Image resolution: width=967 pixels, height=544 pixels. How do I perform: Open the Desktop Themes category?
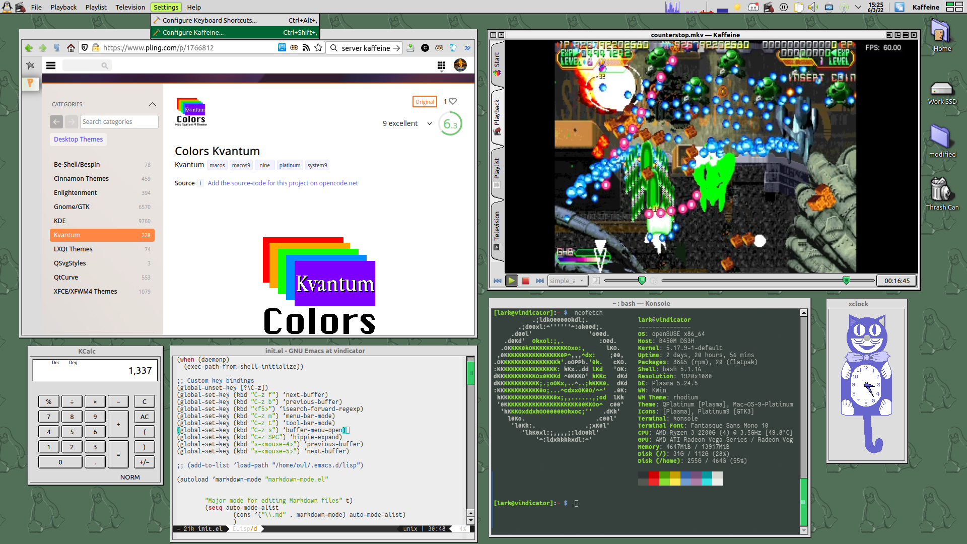click(x=78, y=140)
